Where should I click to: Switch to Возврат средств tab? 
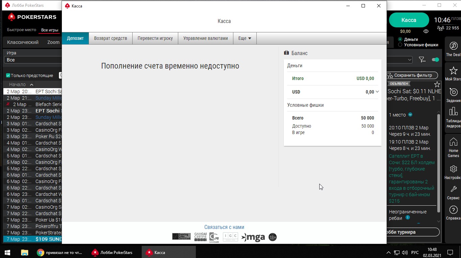click(x=111, y=38)
